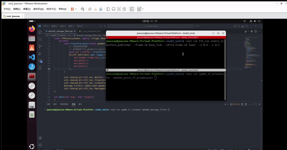
Task: Toggle VMware thumbnail bar view
Action: pos(113,9)
